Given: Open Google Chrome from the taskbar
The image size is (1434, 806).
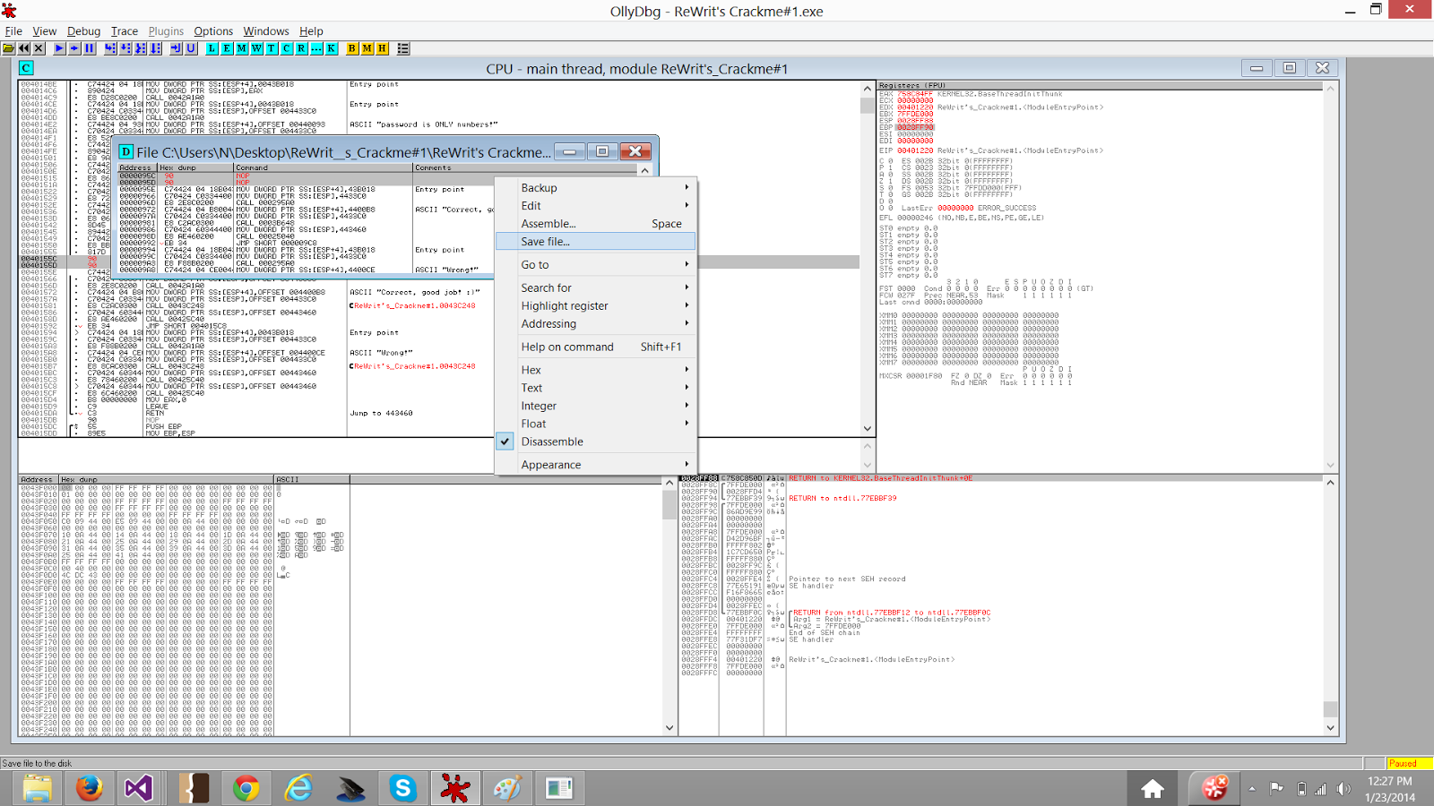Looking at the screenshot, I should (246, 788).
